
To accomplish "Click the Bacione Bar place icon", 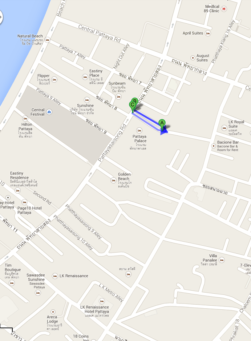I will pyautogui.click(x=214, y=146).
